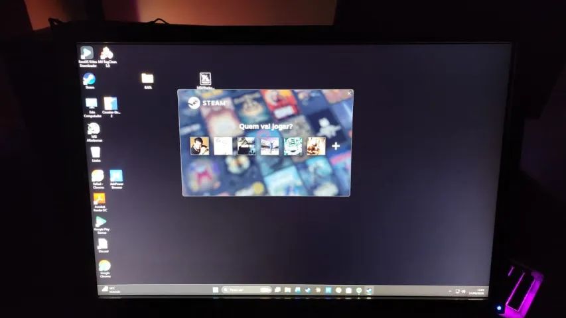Open the yellow folder on the desktop
This screenshot has height=318, width=566.
pyautogui.click(x=147, y=81)
